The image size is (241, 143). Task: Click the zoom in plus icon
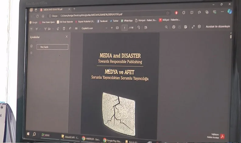(x=112, y=28)
